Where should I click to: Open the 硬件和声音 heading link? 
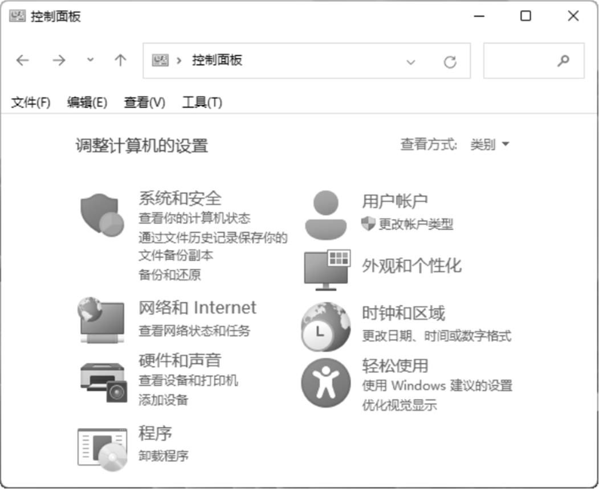[180, 360]
